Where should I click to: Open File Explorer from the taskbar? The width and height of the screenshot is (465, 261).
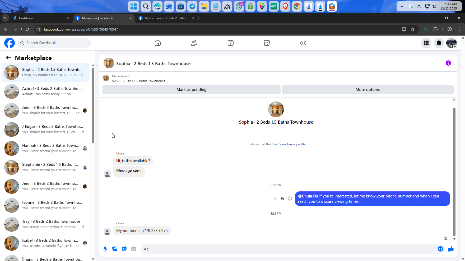coord(204,6)
